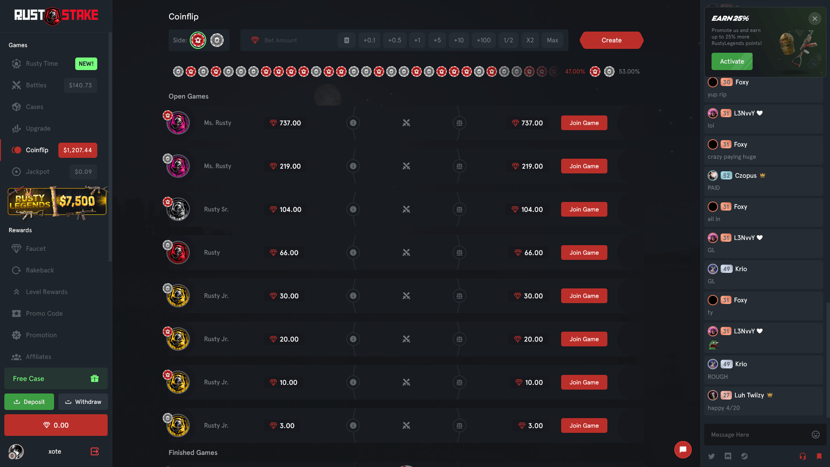Open the Twitter icon below the chat
830x467 pixels.
[x=711, y=456]
